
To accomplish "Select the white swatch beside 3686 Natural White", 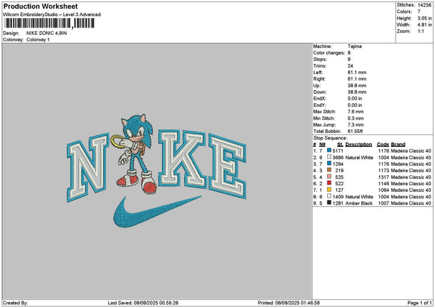I will [329, 157].
